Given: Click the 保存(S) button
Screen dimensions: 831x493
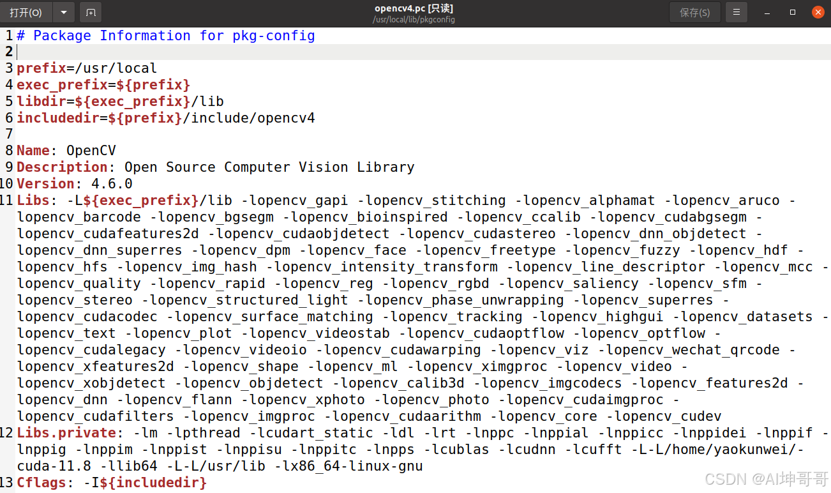Looking at the screenshot, I should [x=694, y=12].
